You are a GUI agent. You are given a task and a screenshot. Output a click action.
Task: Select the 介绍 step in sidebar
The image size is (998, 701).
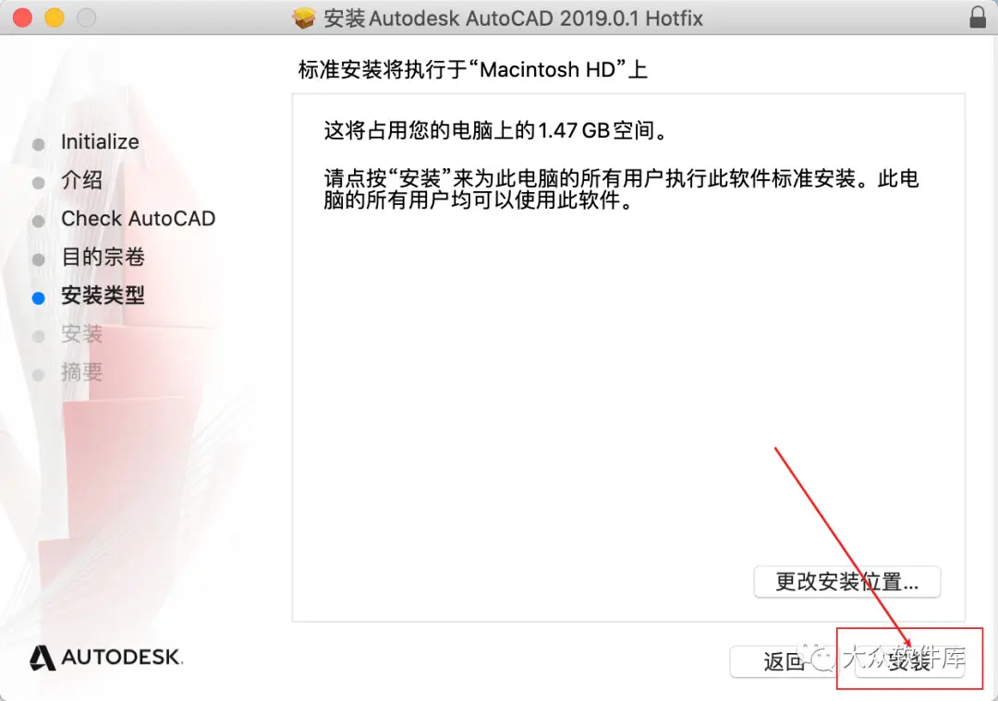pos(81,180)
